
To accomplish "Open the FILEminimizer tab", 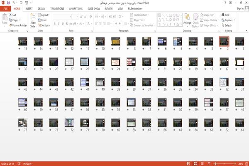I will [135, 9].
